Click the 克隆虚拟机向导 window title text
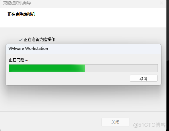 [17, 3]
